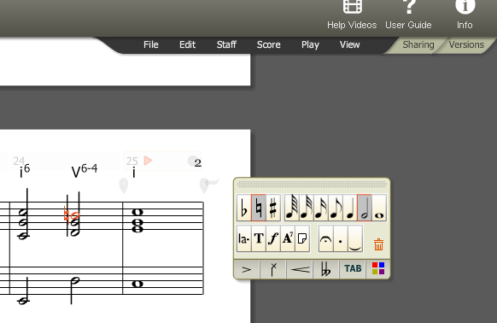Select the chord symbol tool
Screen dimensions: 497x323
coord(288,238)
